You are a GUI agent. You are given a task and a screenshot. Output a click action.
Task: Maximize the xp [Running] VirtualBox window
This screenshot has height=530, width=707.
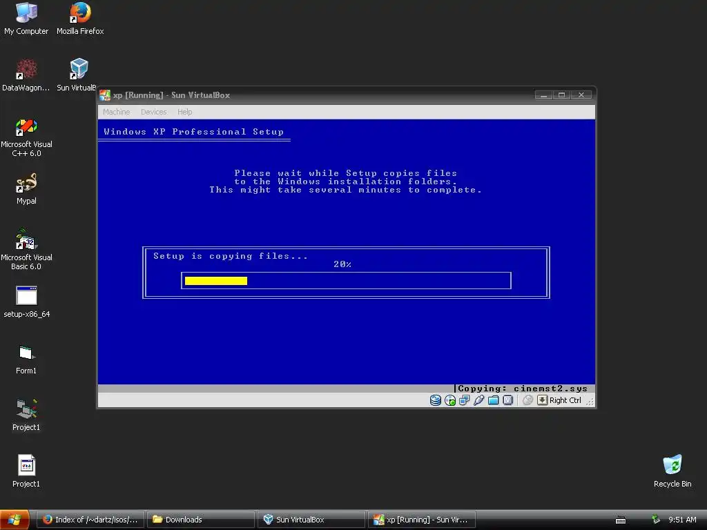(x=562, y=95)
